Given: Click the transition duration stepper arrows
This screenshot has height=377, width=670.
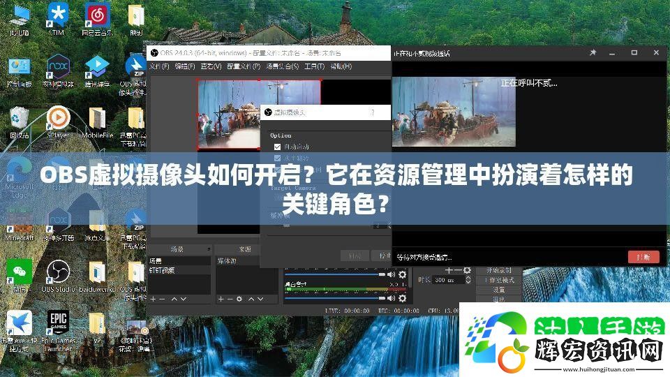Looking at the screenshot, I should coord(468,280).
